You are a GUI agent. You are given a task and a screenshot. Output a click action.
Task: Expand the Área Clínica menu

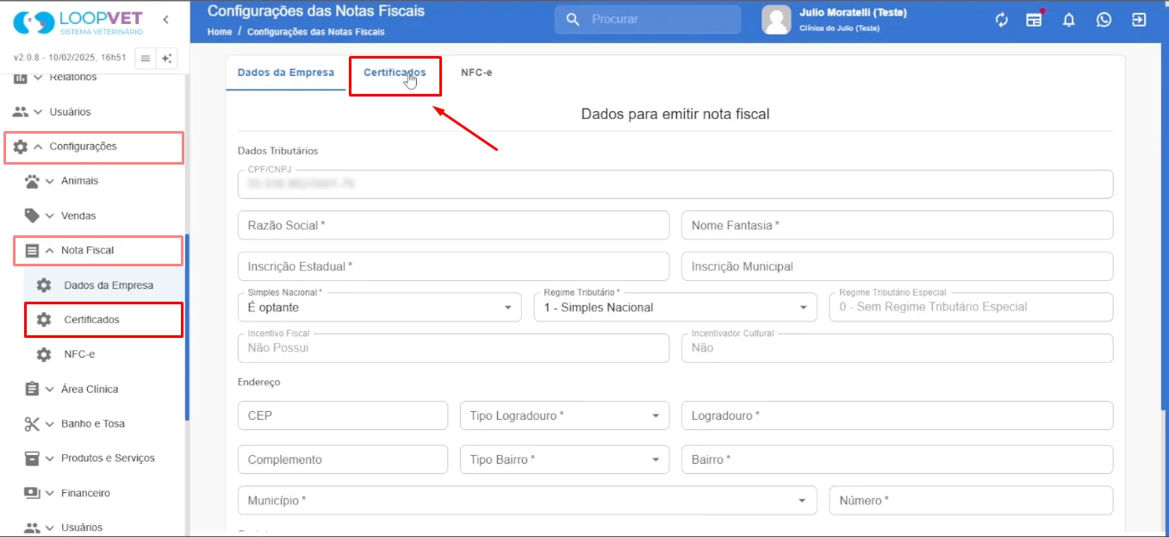50,389
